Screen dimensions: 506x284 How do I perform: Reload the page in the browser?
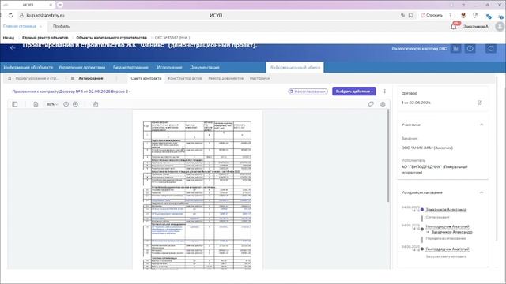[10, 15]
